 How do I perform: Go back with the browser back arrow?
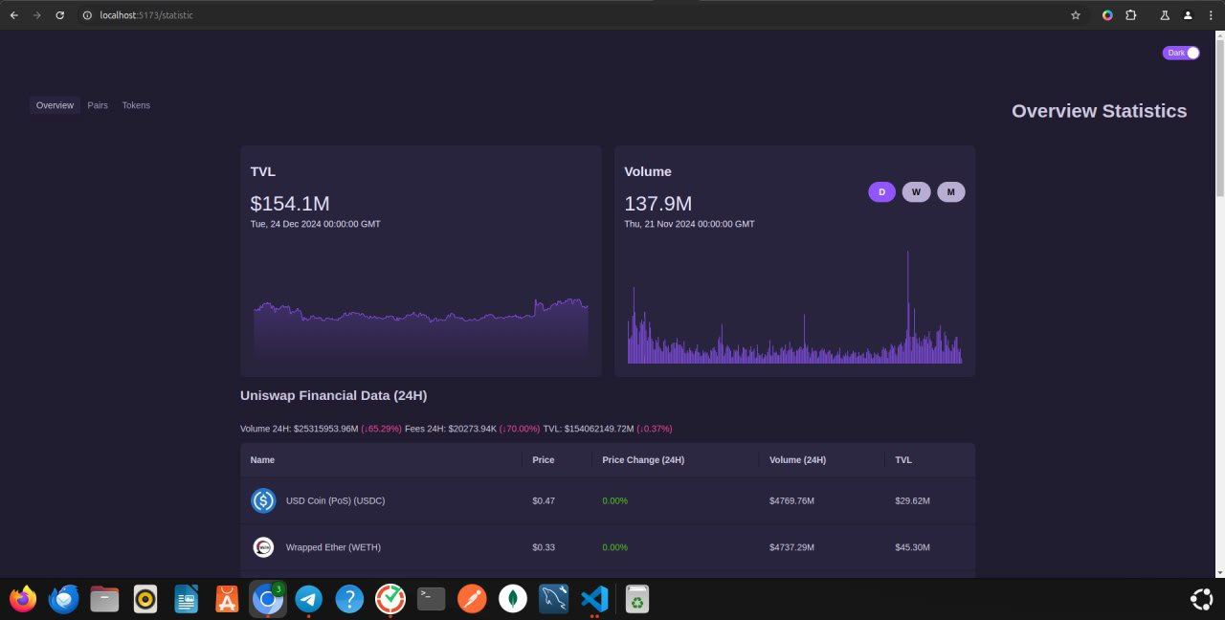pyautogui.click(x=13, y=15)
